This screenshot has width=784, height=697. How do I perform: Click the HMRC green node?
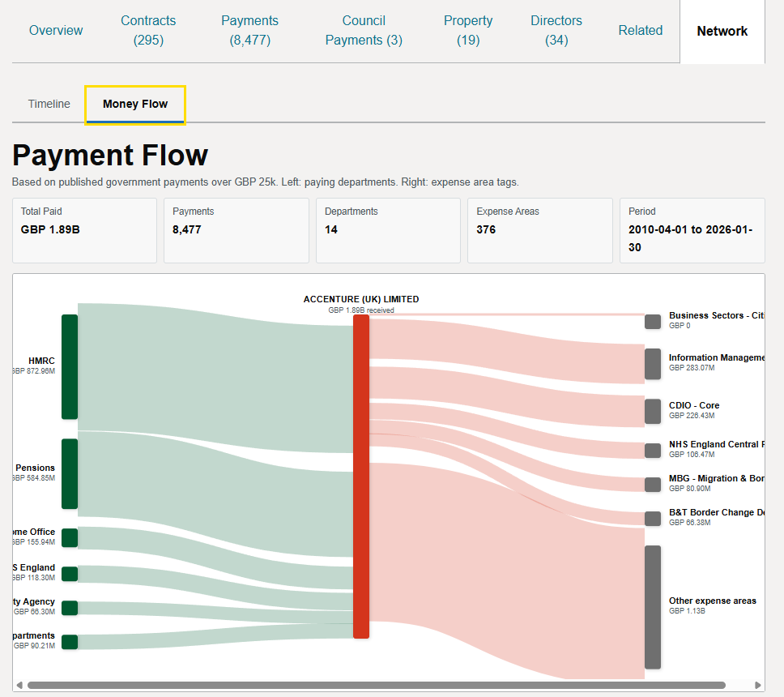pyautogui.click(x=70, y=367)
